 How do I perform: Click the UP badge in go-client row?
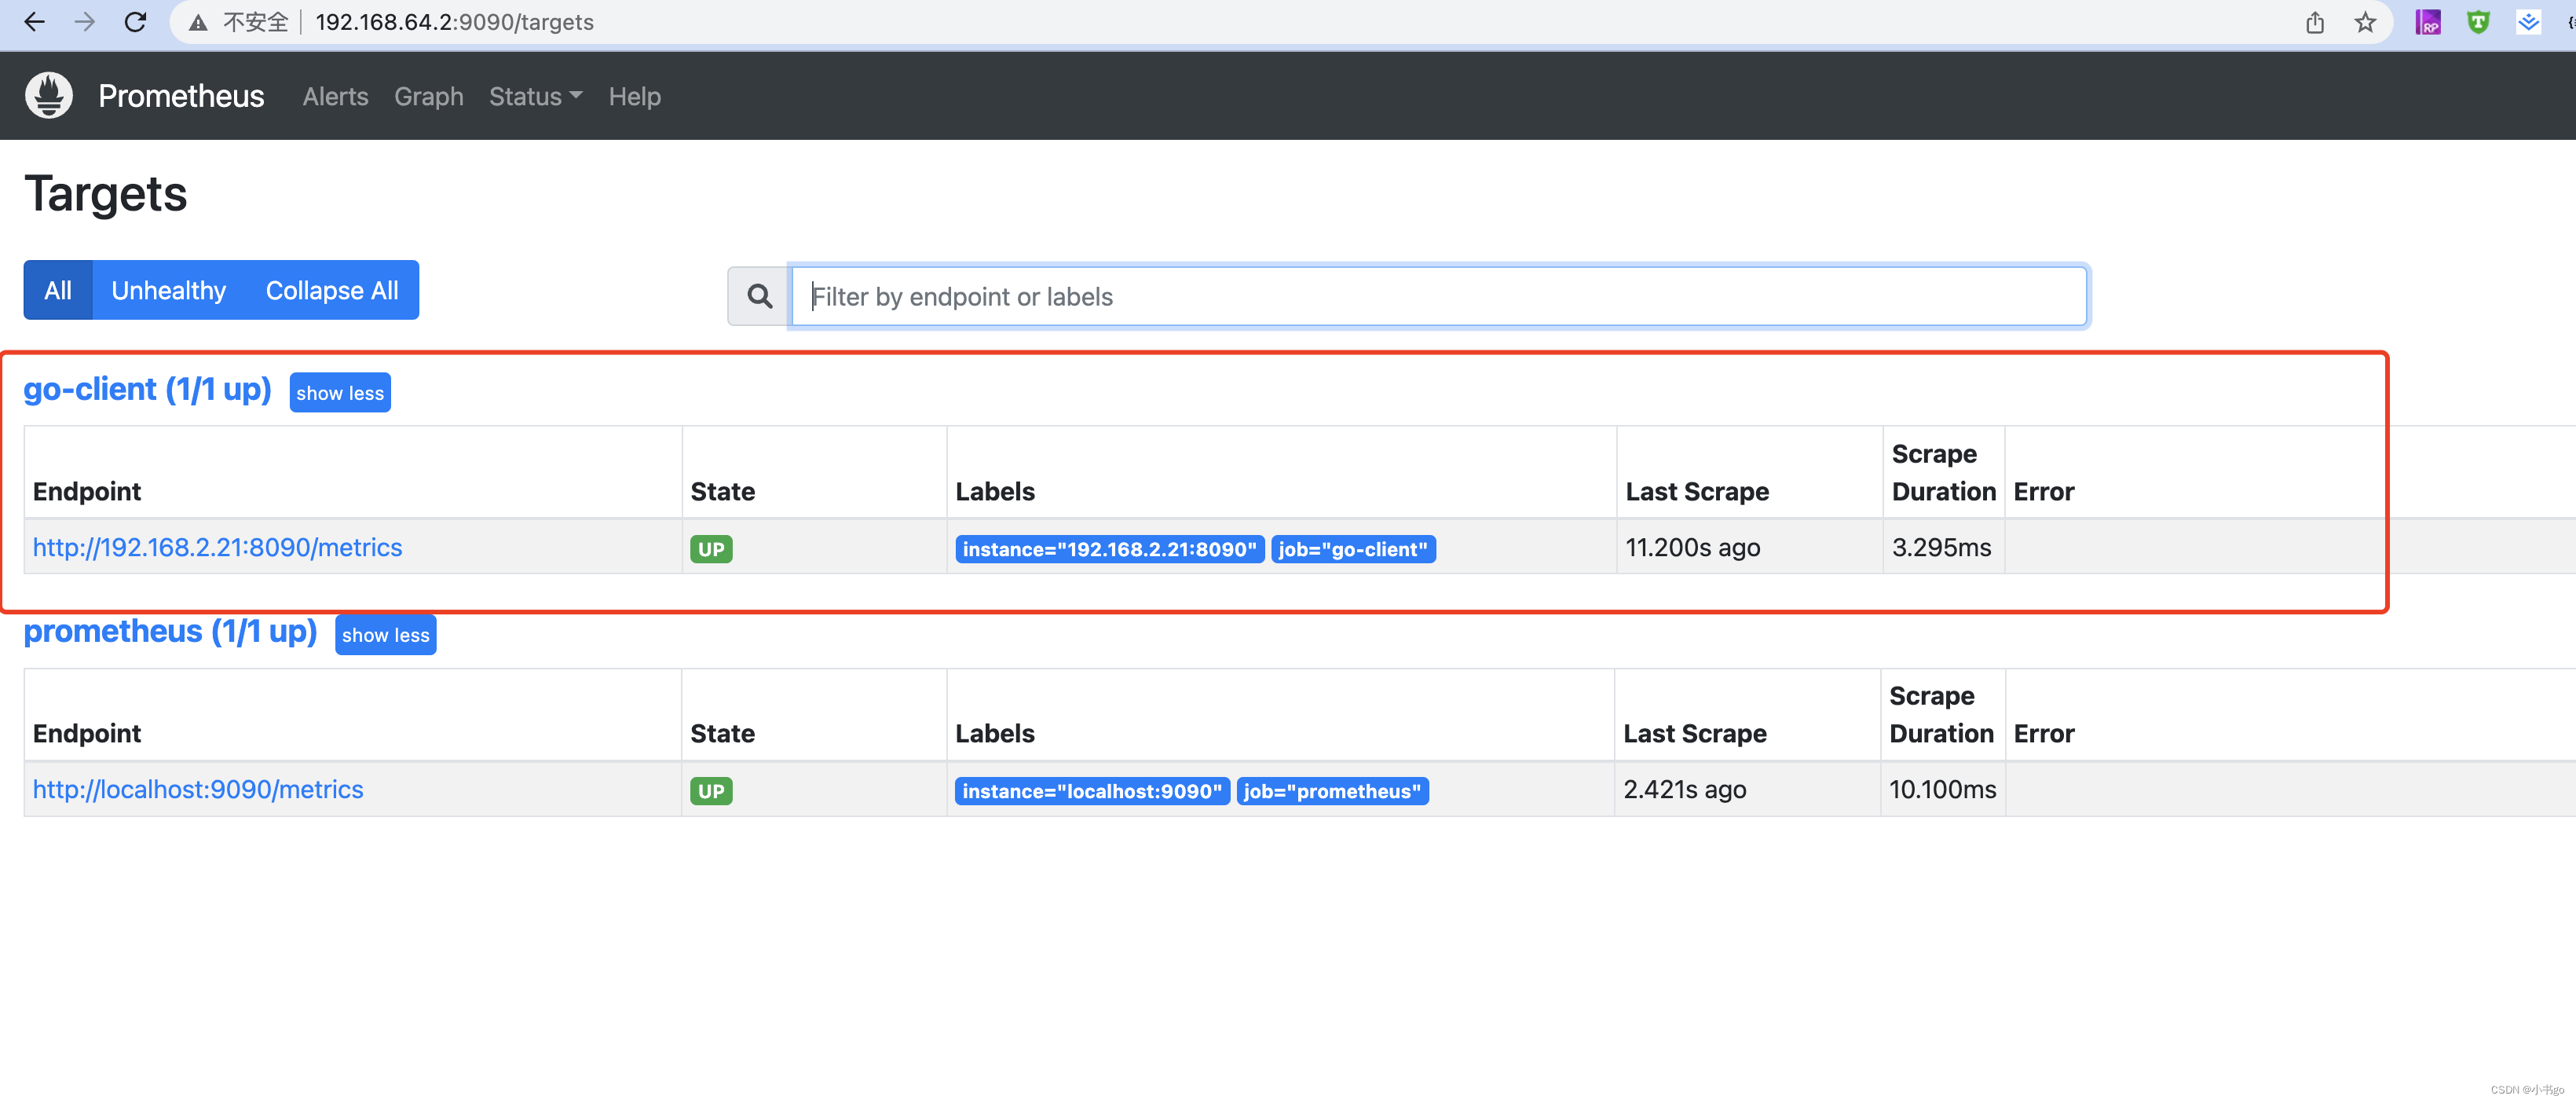point(711,549)
